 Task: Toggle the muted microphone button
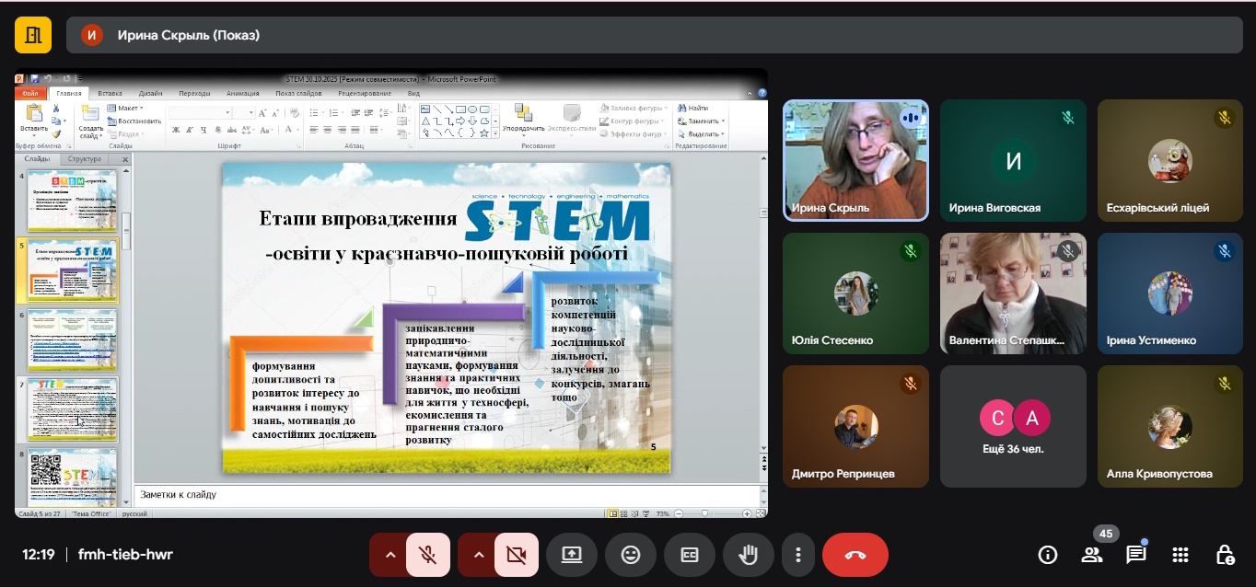pos(427,555)
